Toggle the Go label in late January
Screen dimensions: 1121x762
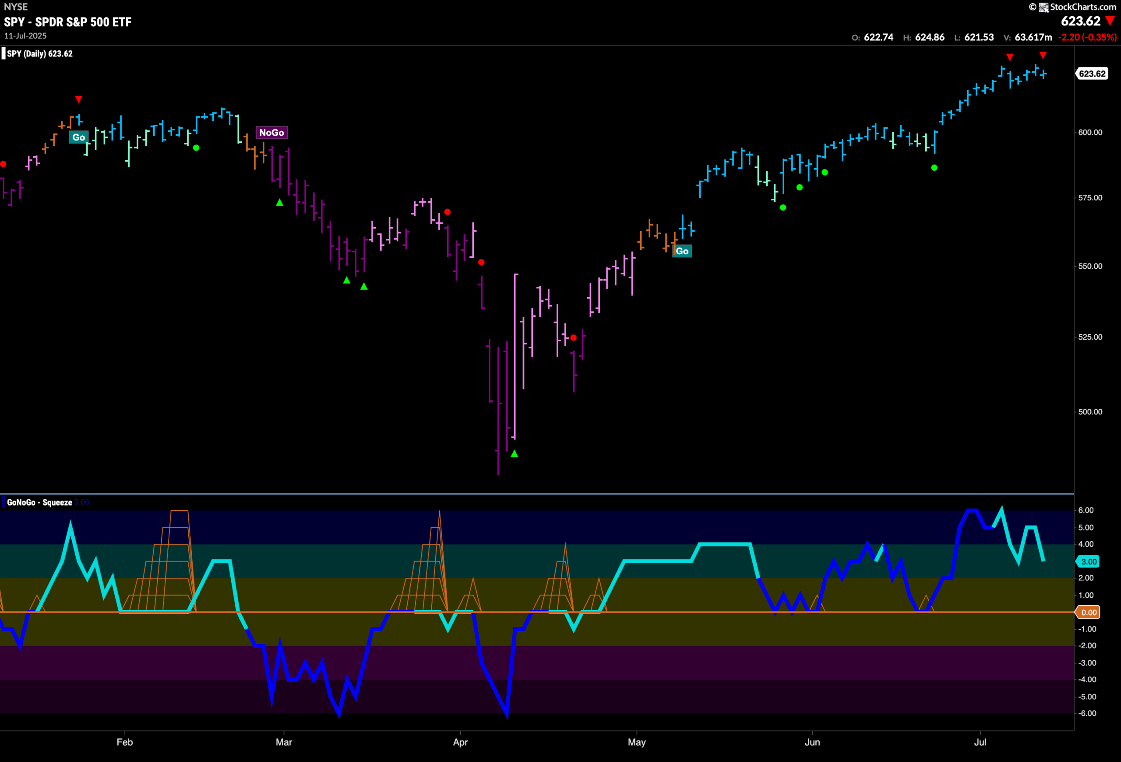point(79,137)
